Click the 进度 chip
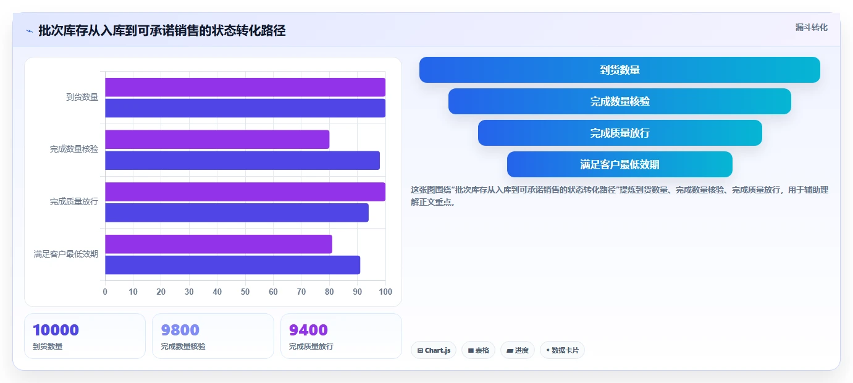This screenshot has height=383, width=853. (x=518, y=350)
